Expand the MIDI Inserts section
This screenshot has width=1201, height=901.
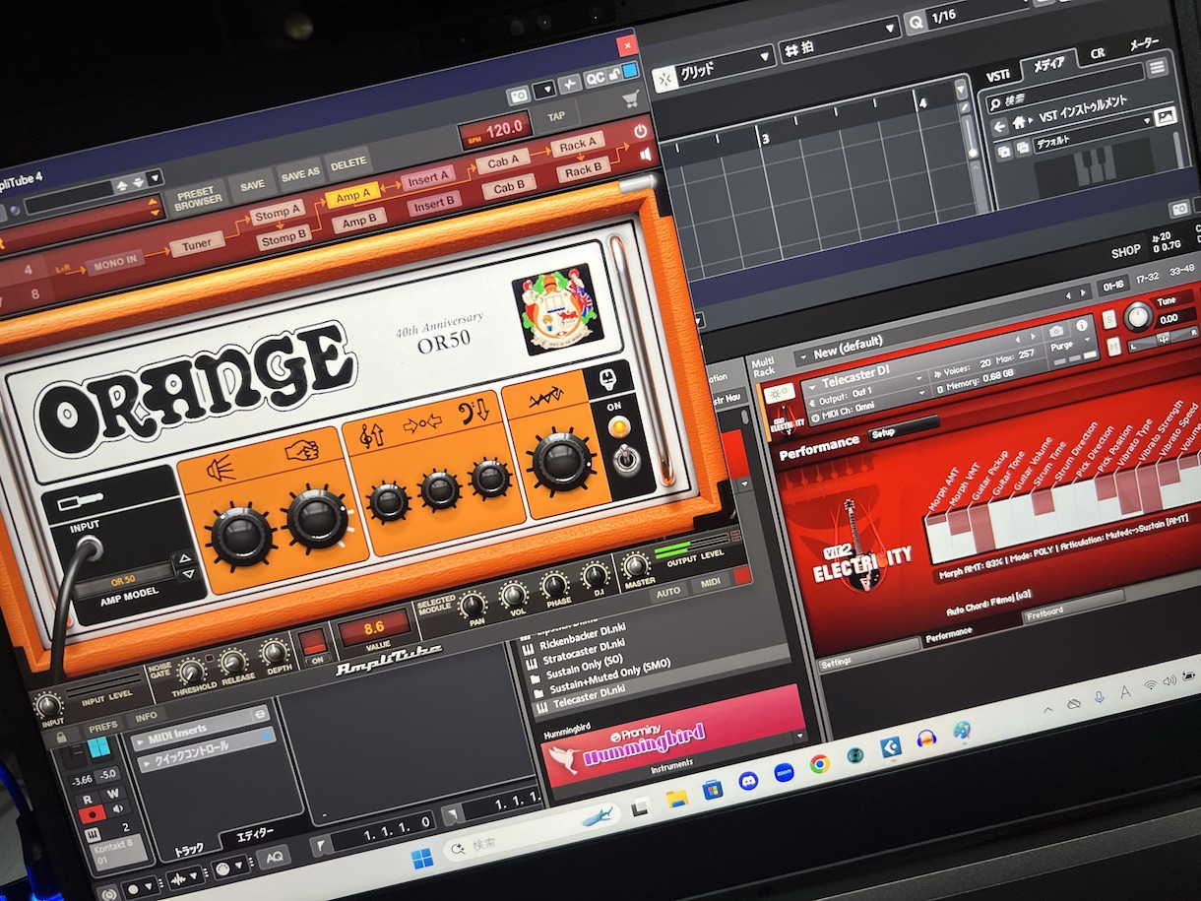pyautogui.click(x=201, y=726)
